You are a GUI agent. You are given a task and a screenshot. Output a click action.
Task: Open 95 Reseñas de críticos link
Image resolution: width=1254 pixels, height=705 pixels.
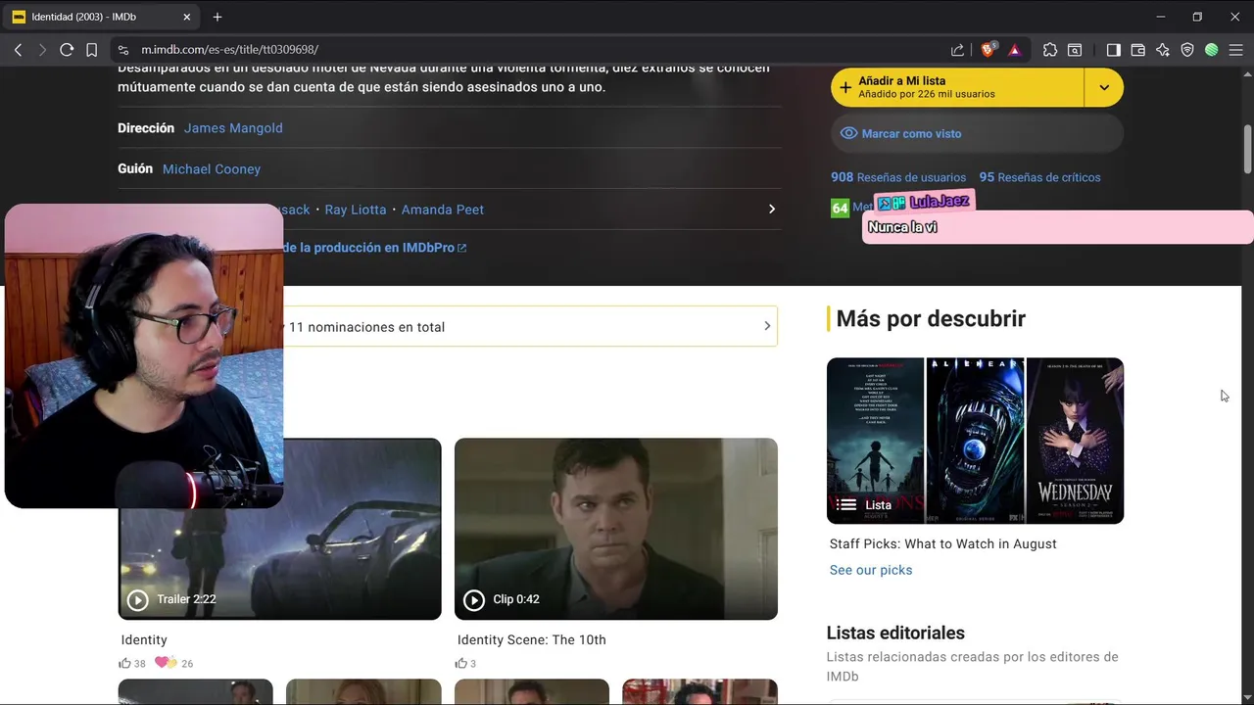pyautogui.click(x=1039, y=177)
